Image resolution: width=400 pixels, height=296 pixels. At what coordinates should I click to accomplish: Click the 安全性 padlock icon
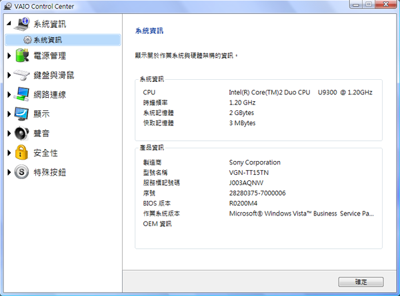[22, 152]
